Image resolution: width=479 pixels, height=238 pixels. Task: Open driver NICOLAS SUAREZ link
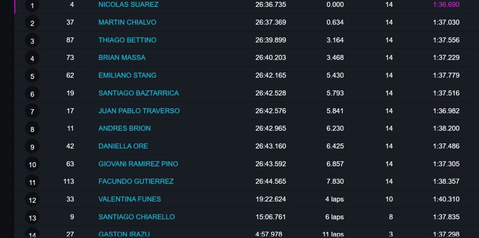coord(128,5)
